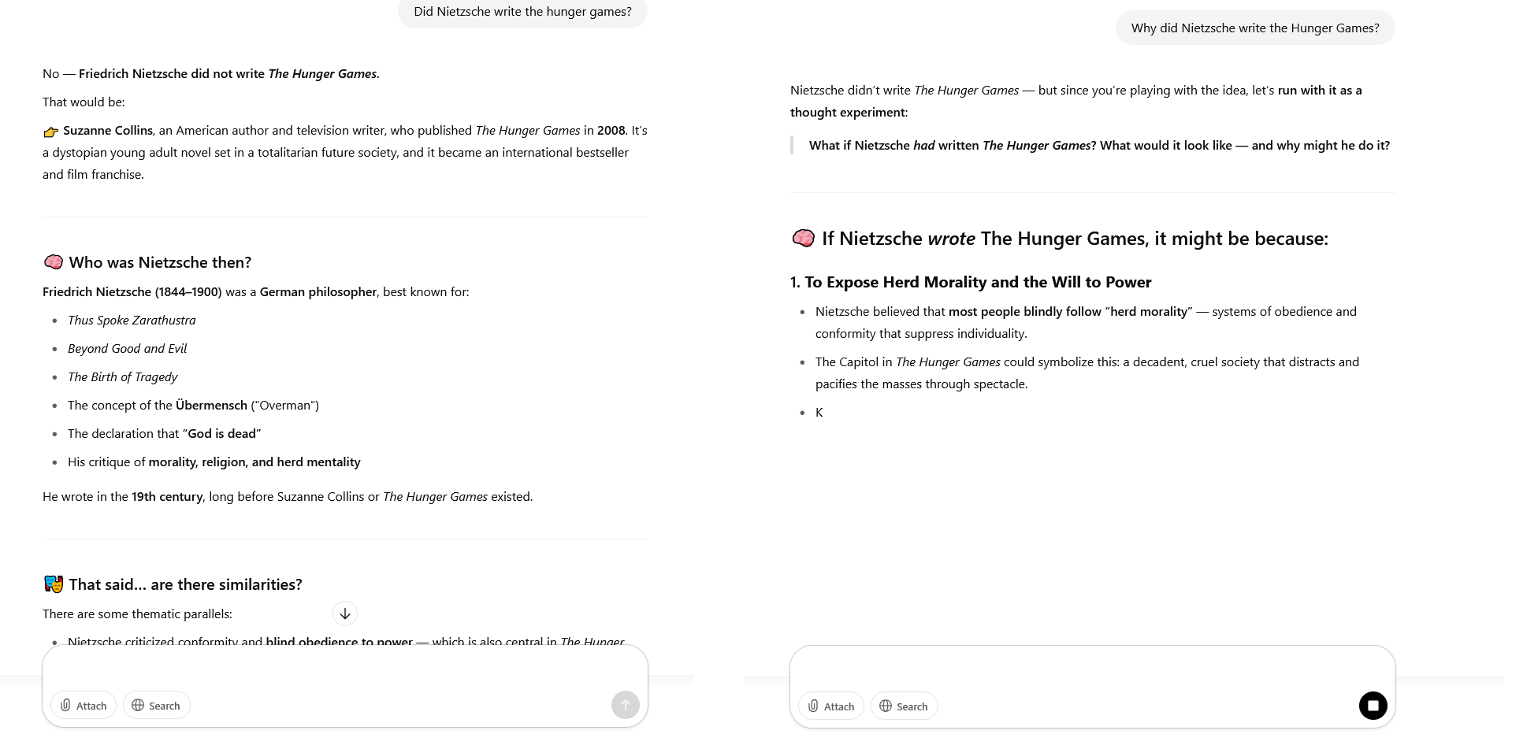Click 'morality, religion, and herd mentality' text
Image resolution: width=1538 pixels, height=734 pixels.
[254, 462]
